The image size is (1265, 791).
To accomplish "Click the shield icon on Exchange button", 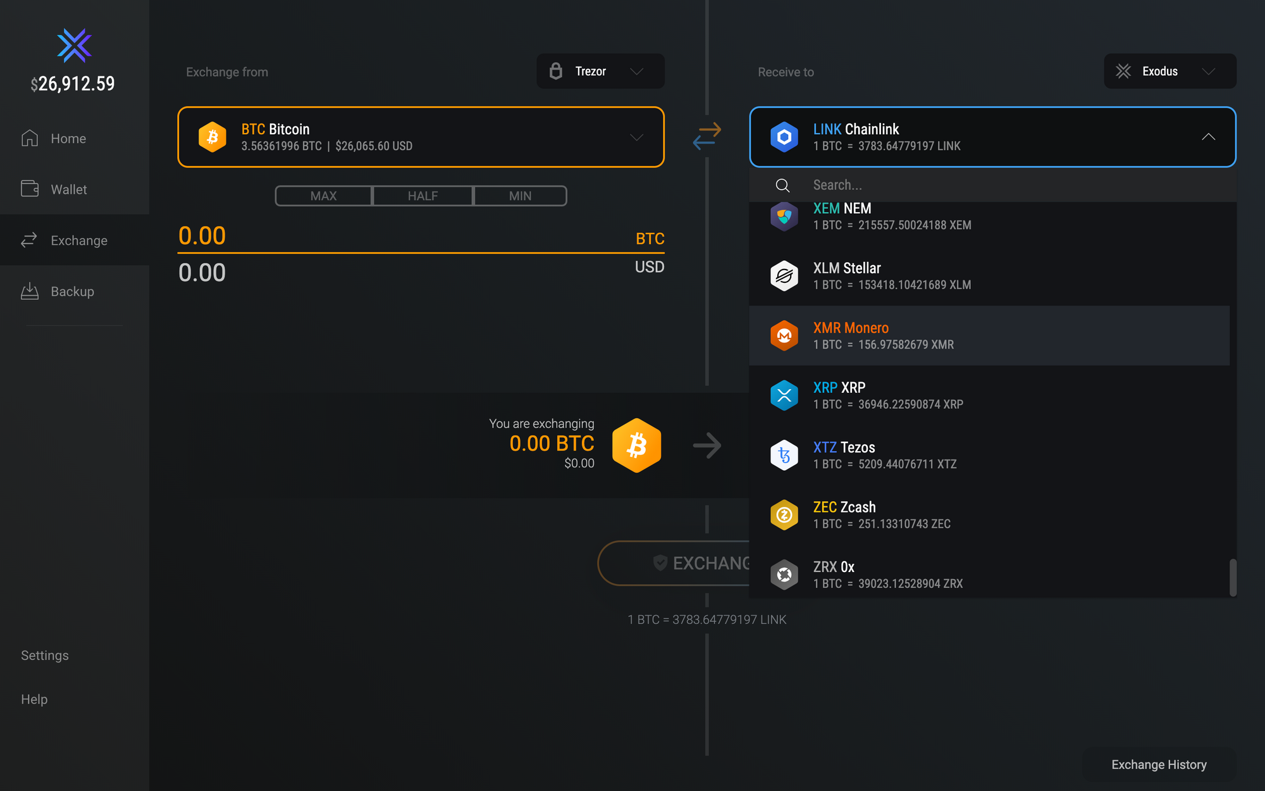I will 660,563.
